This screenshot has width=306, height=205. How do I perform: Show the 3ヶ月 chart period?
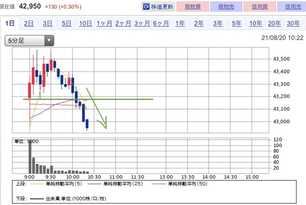coord(142,23)
